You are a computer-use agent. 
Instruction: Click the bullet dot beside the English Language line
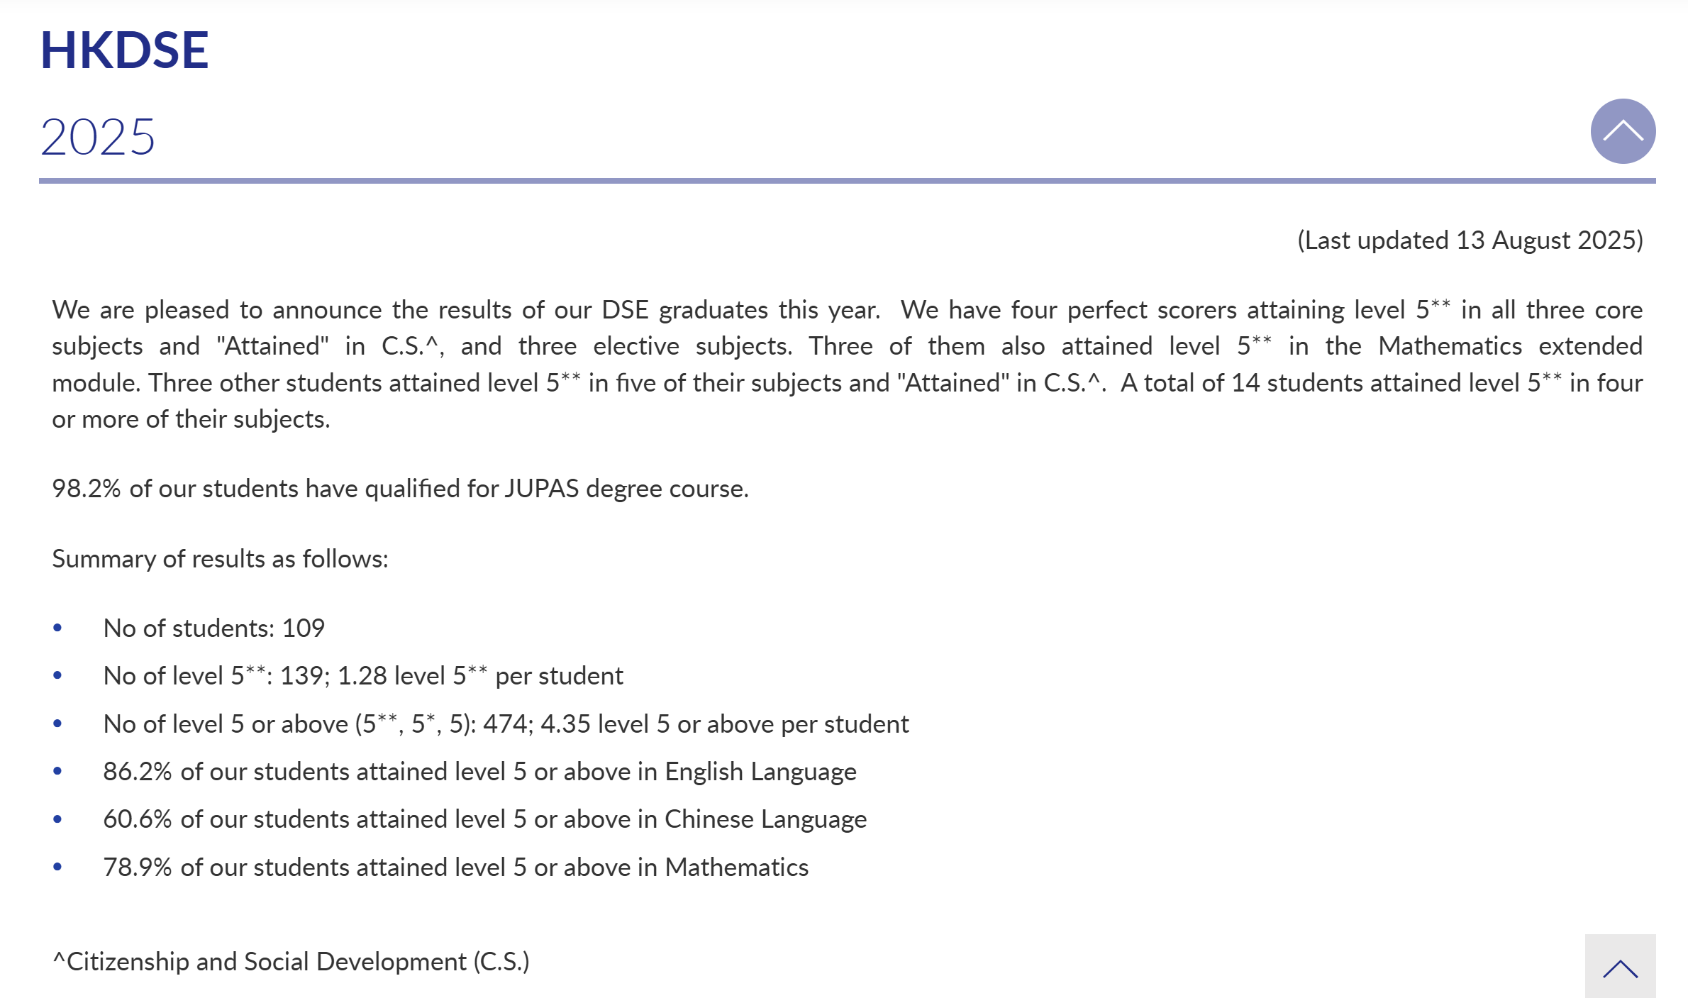coord(57,772)
